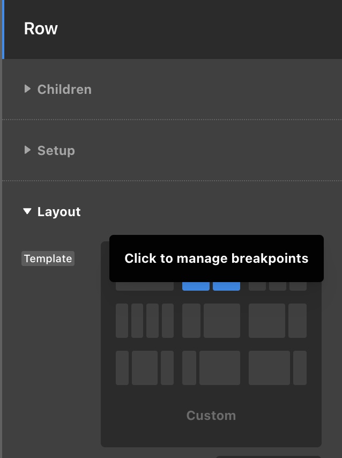Expand the Children section disclosure triangle
Image resolution: width=342 pixels, height=458 pixels.
(x=27, y=89)
